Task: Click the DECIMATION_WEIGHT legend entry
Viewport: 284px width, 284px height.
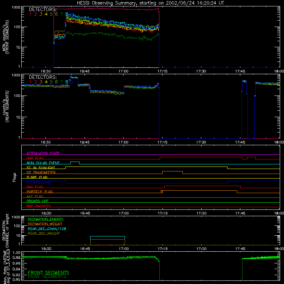Action: (45, 224)
